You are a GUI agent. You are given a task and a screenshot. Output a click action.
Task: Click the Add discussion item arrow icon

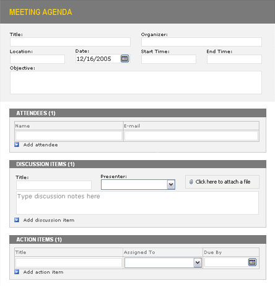pyautogui.click(x=17, y=220)
